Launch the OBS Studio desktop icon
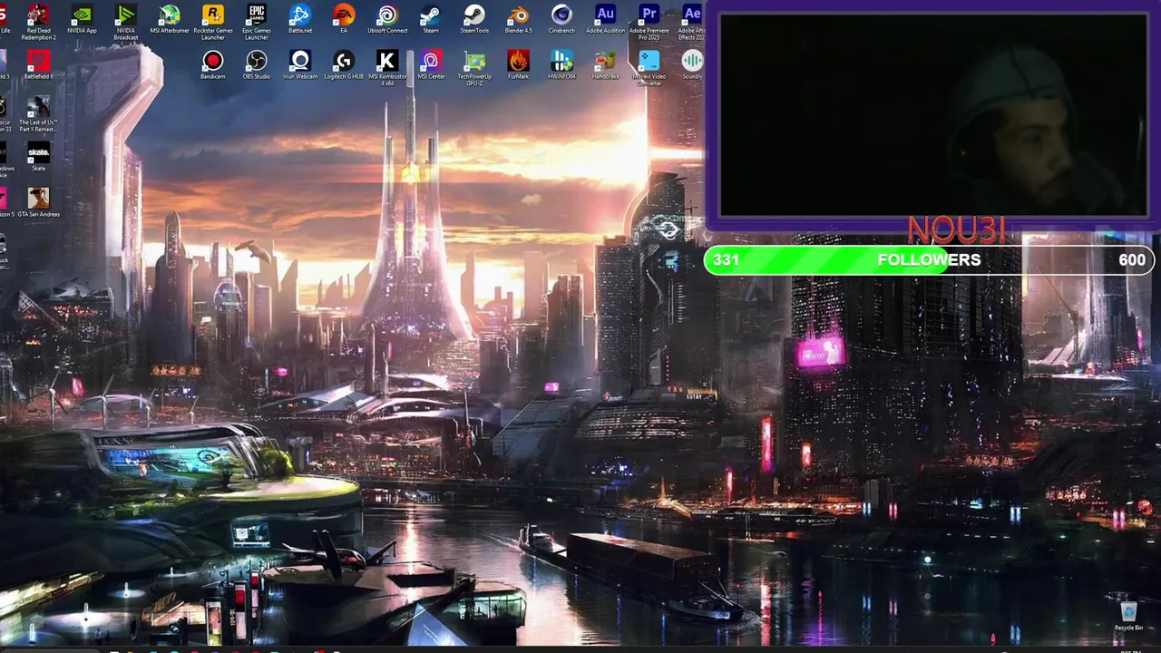 click(257, 65)
